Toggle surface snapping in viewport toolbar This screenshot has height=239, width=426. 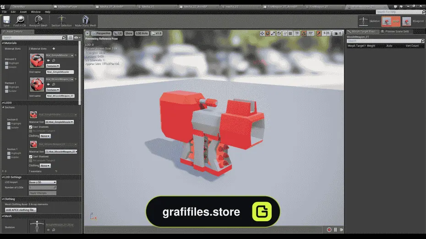tap(285, 33)
